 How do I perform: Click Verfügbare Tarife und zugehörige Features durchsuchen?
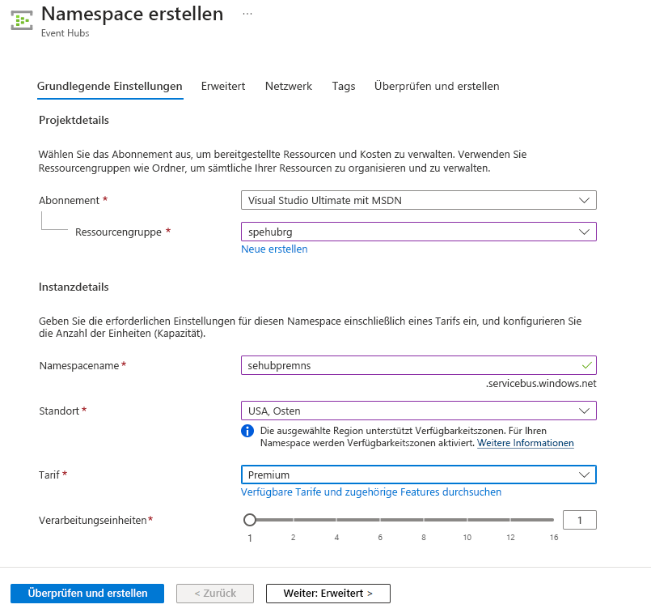coord(371,492)
